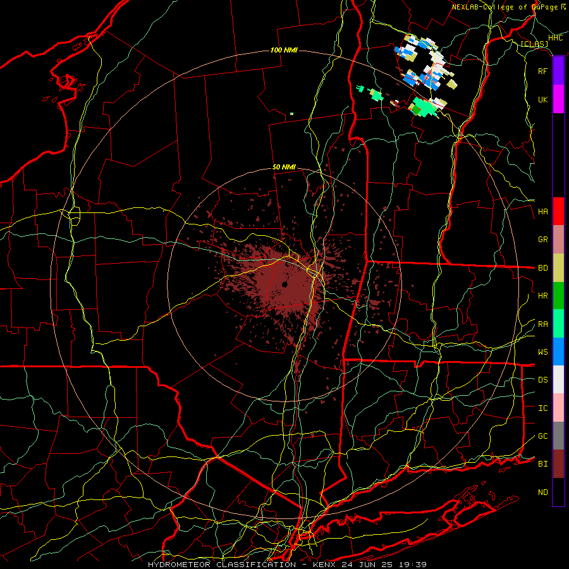Pick the RA light green legend swatch
This screenshot has width=569, height=569.
pyautogui.click(x=558, y=324)
